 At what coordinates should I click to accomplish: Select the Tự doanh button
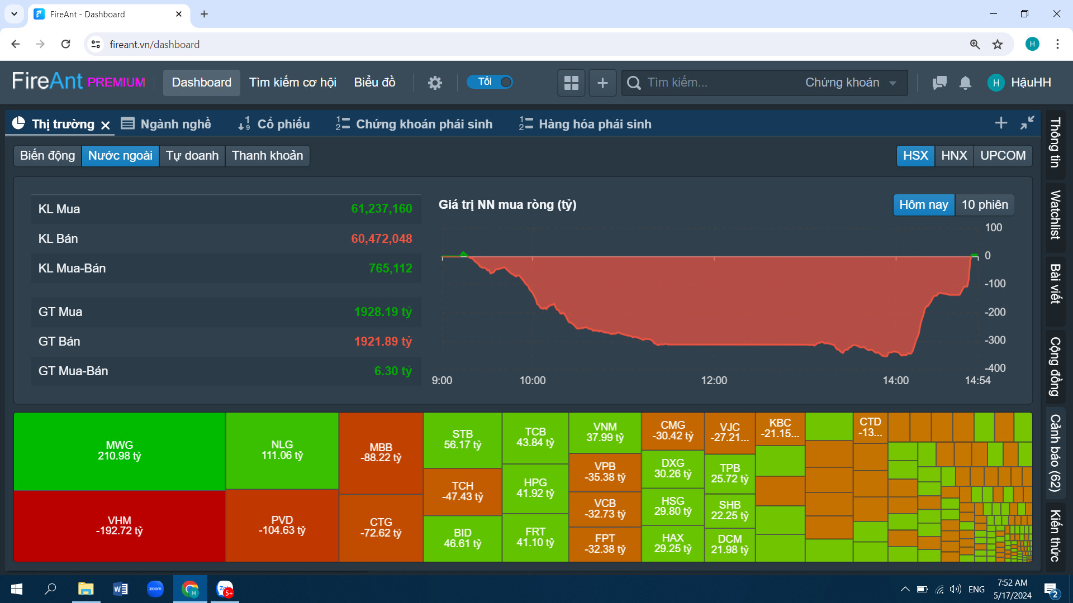pyautogui.click(x=192, y=155)
